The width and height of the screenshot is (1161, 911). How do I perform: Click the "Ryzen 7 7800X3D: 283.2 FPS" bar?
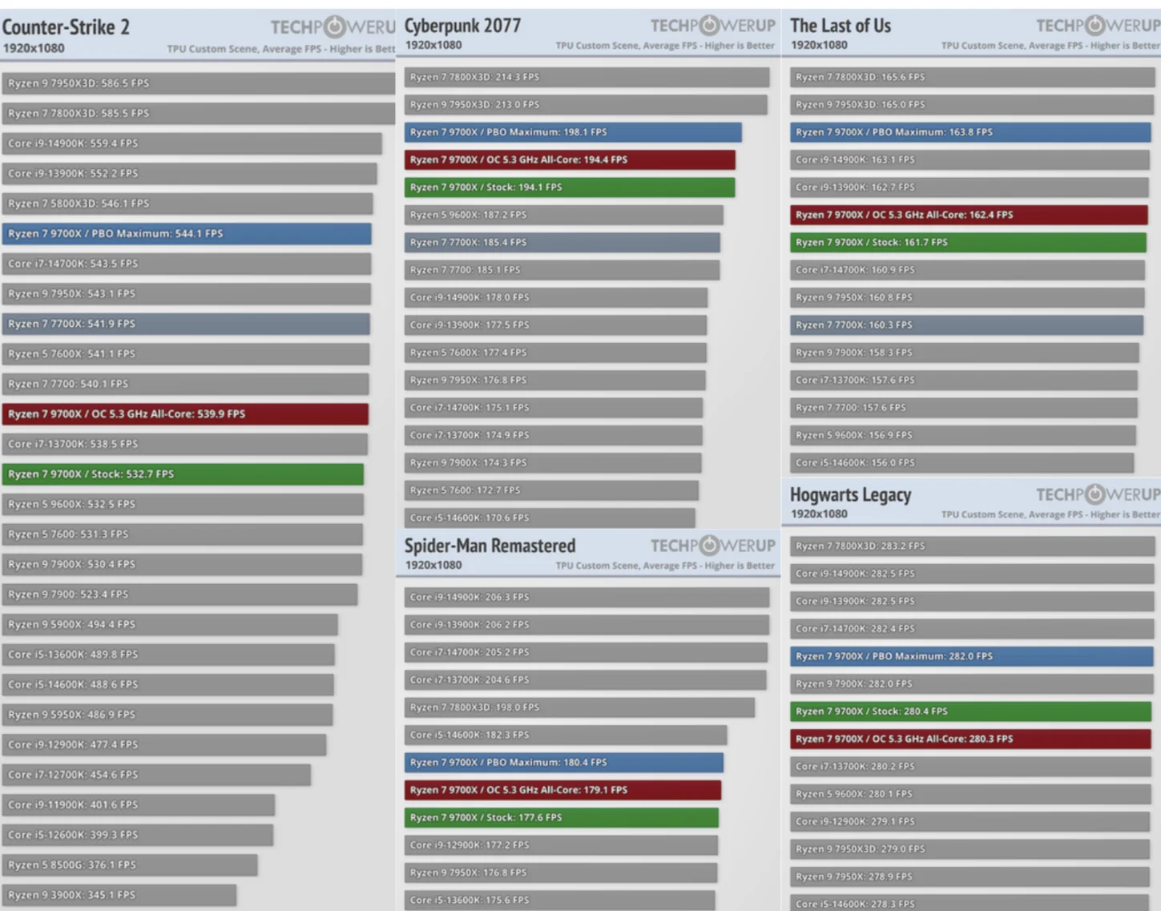tap(973, 546)
